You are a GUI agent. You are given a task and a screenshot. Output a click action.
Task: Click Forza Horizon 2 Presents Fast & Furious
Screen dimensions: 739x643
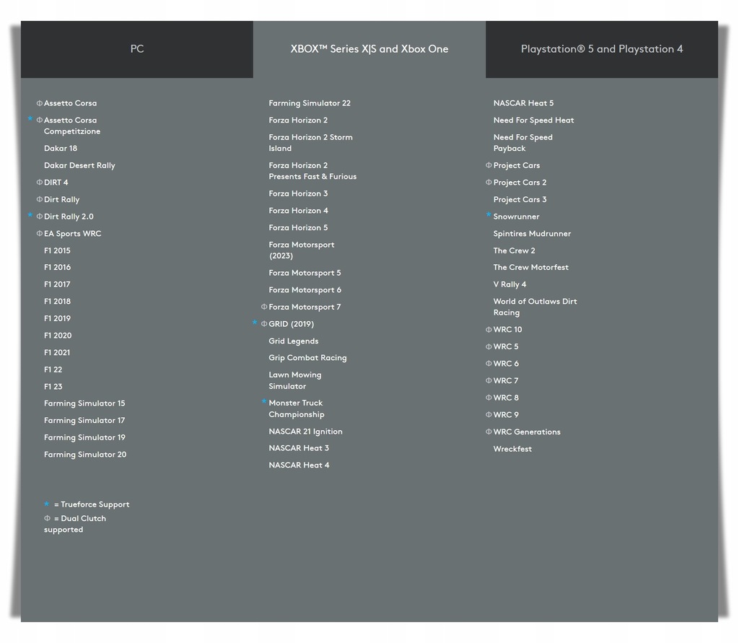[312, 171]
